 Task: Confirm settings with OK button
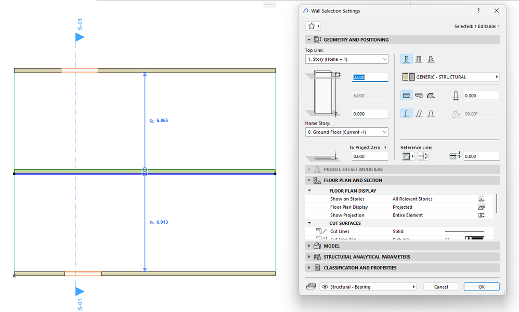[x=481, y=287]
